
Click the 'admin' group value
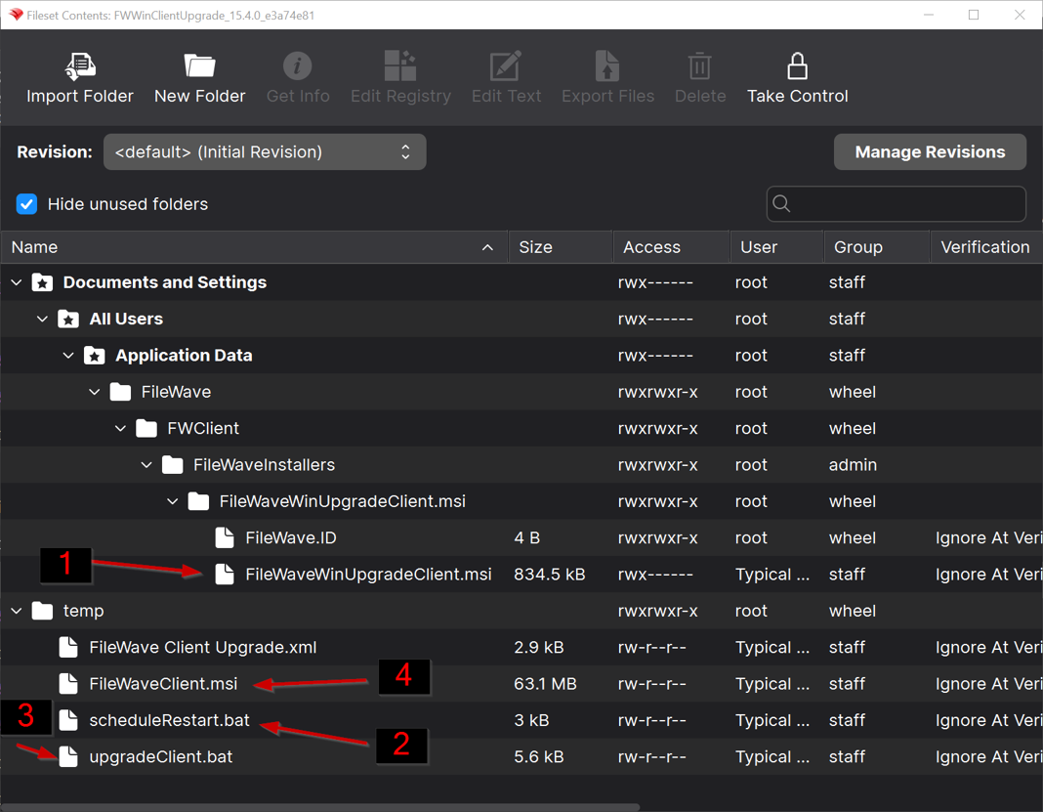click(853, 464)
